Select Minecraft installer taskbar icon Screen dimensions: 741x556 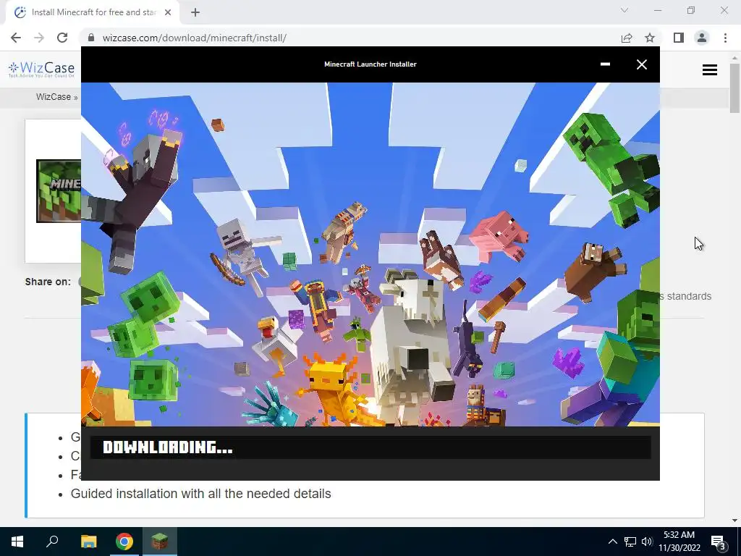(160, 542)
